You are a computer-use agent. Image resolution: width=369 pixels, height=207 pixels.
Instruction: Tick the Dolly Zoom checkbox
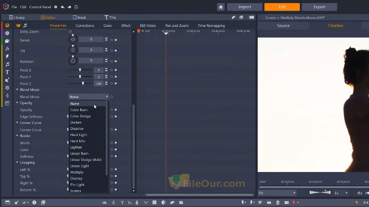tap(71, 31)
